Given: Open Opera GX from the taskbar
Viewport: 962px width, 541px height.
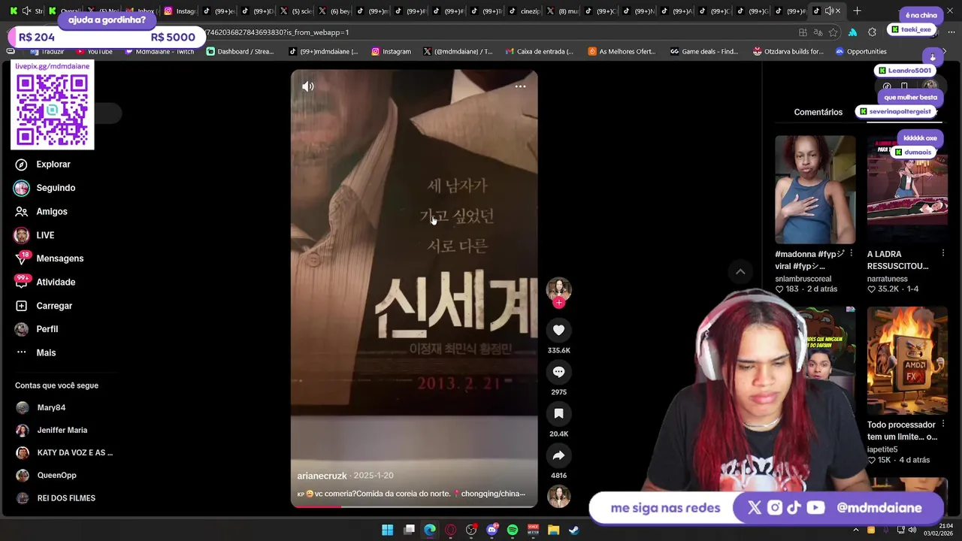Looking at the screenshot, I should click(450, 530).
